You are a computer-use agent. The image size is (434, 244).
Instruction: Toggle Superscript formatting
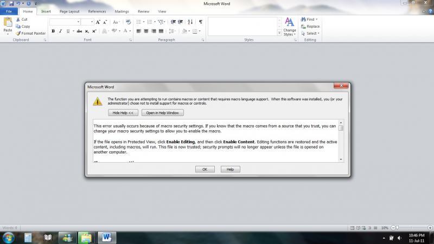point(94,31)
